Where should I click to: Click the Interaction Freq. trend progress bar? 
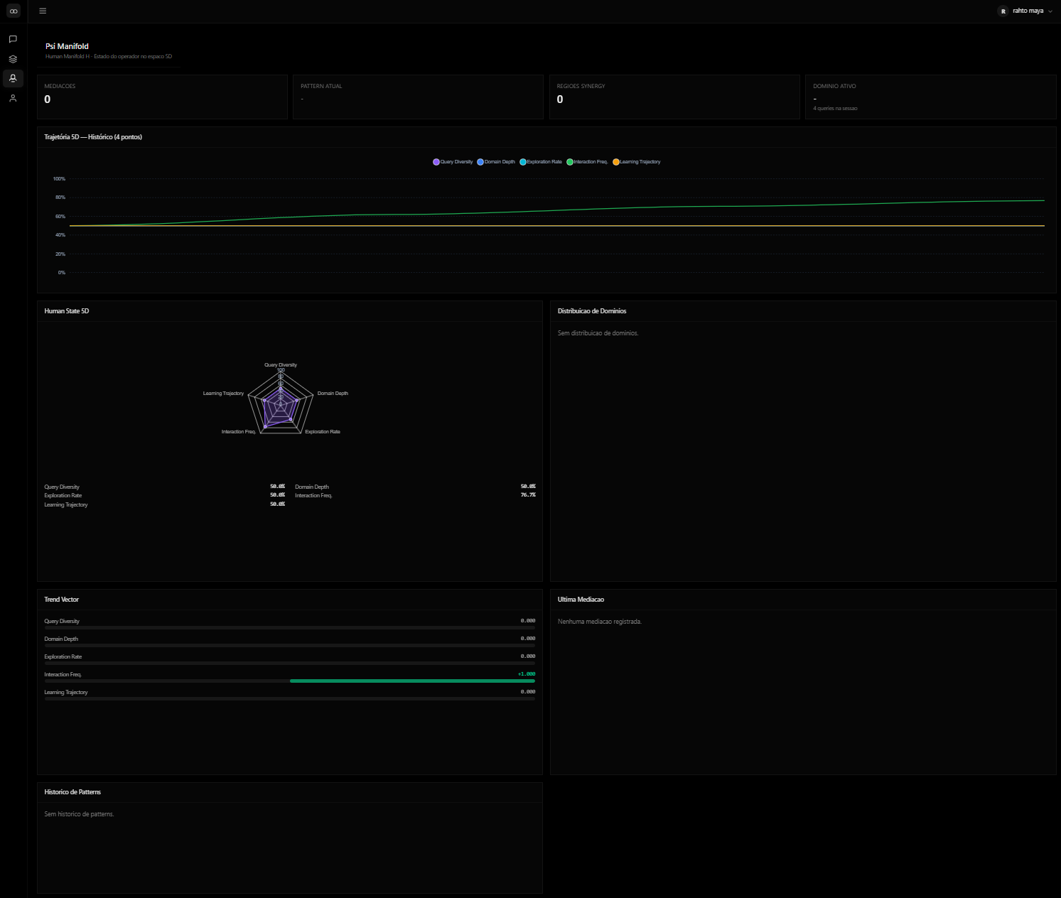(290, 681)
